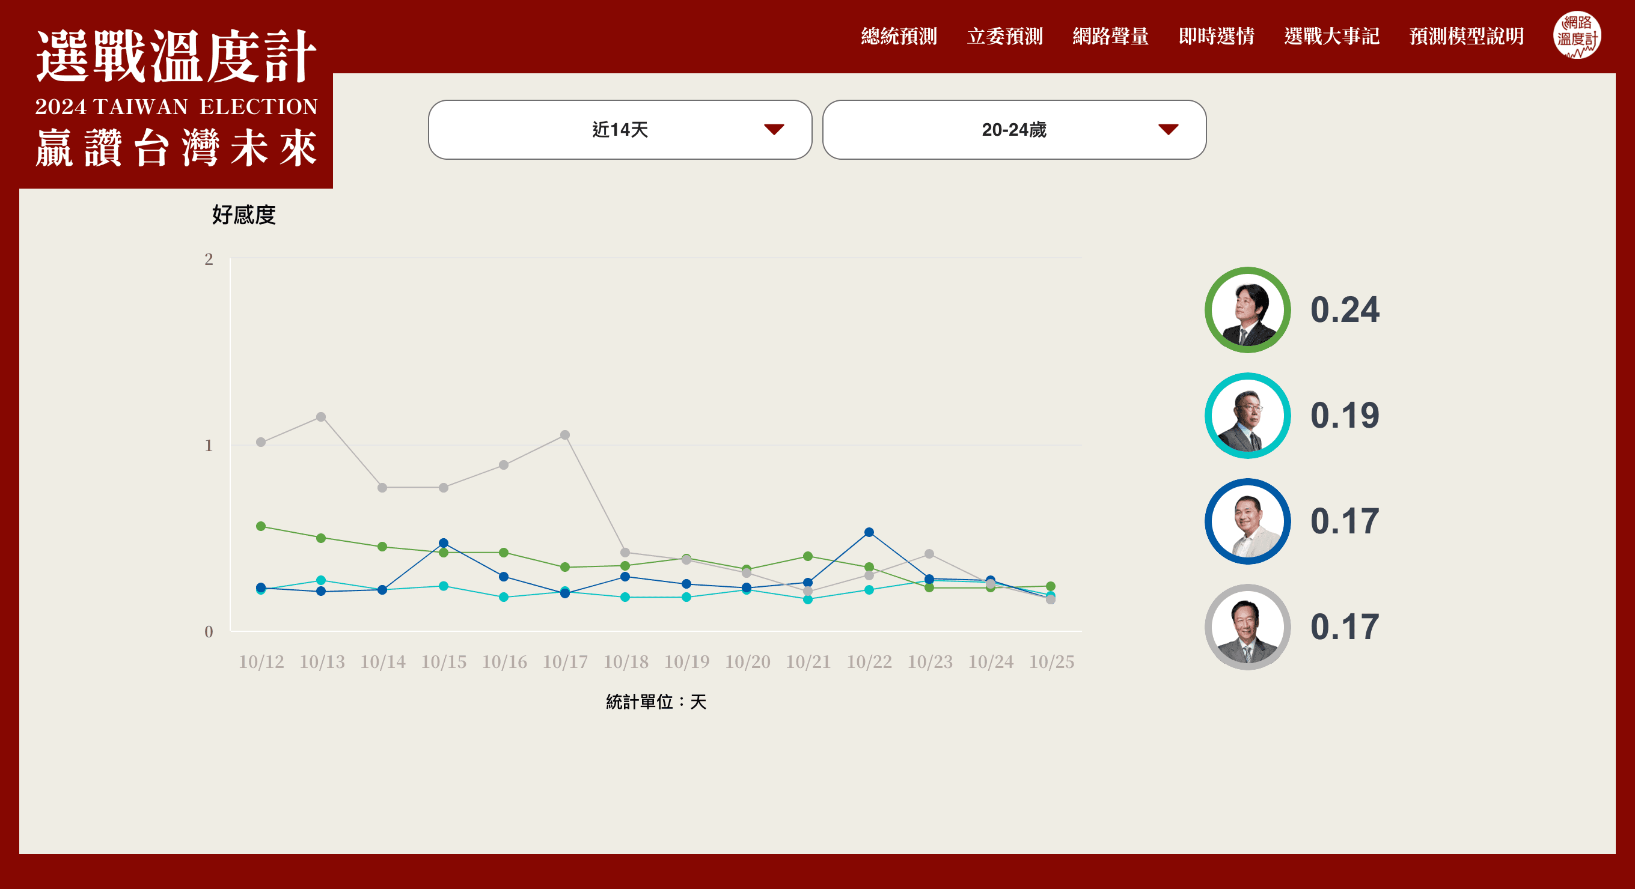Screen dimensions: 1635x889
Task: Open 預測模型說明 page
Action: [x=1466, y=36]
